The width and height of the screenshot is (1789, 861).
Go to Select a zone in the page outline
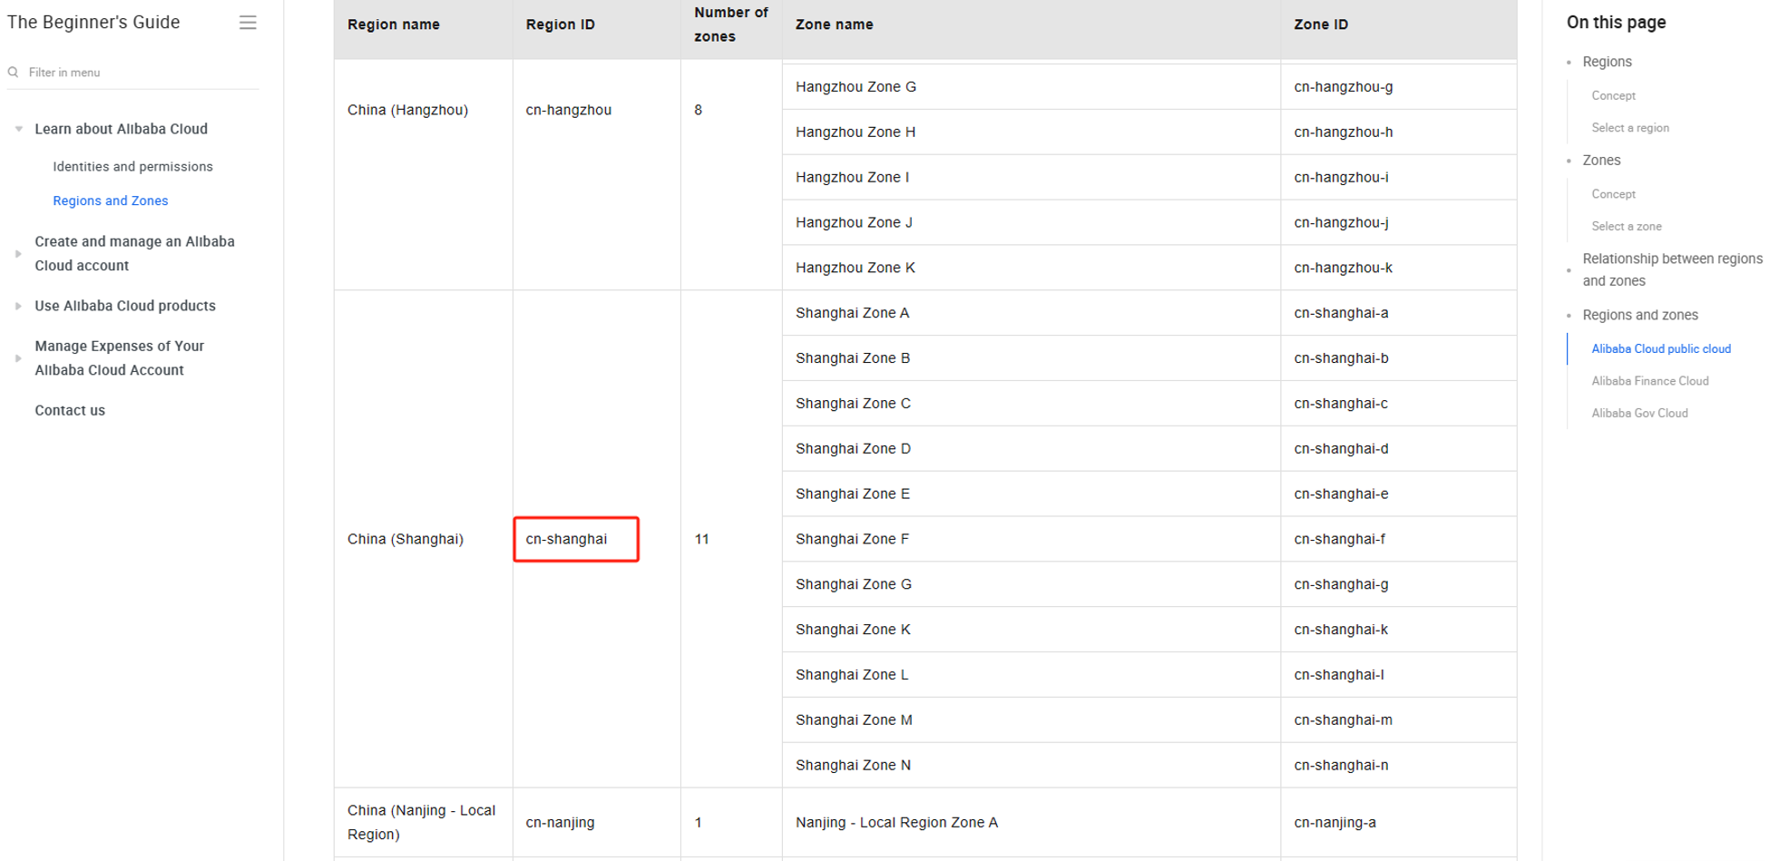click(1626, 227)
